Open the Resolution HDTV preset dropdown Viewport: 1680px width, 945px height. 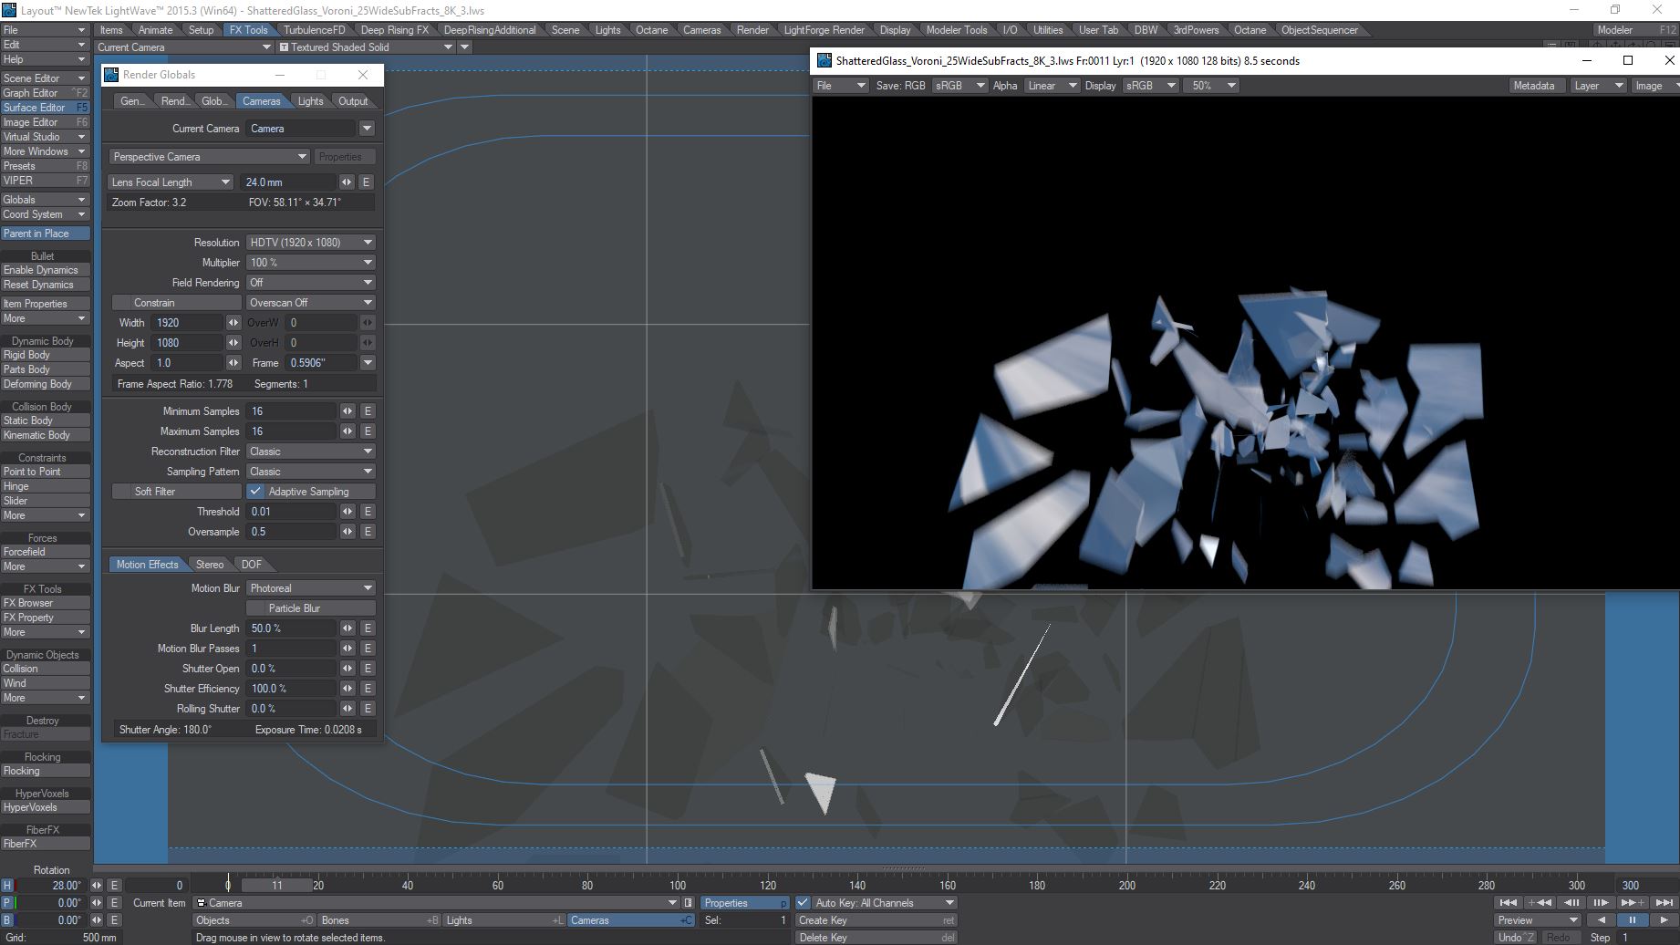[x=311, y=243]
